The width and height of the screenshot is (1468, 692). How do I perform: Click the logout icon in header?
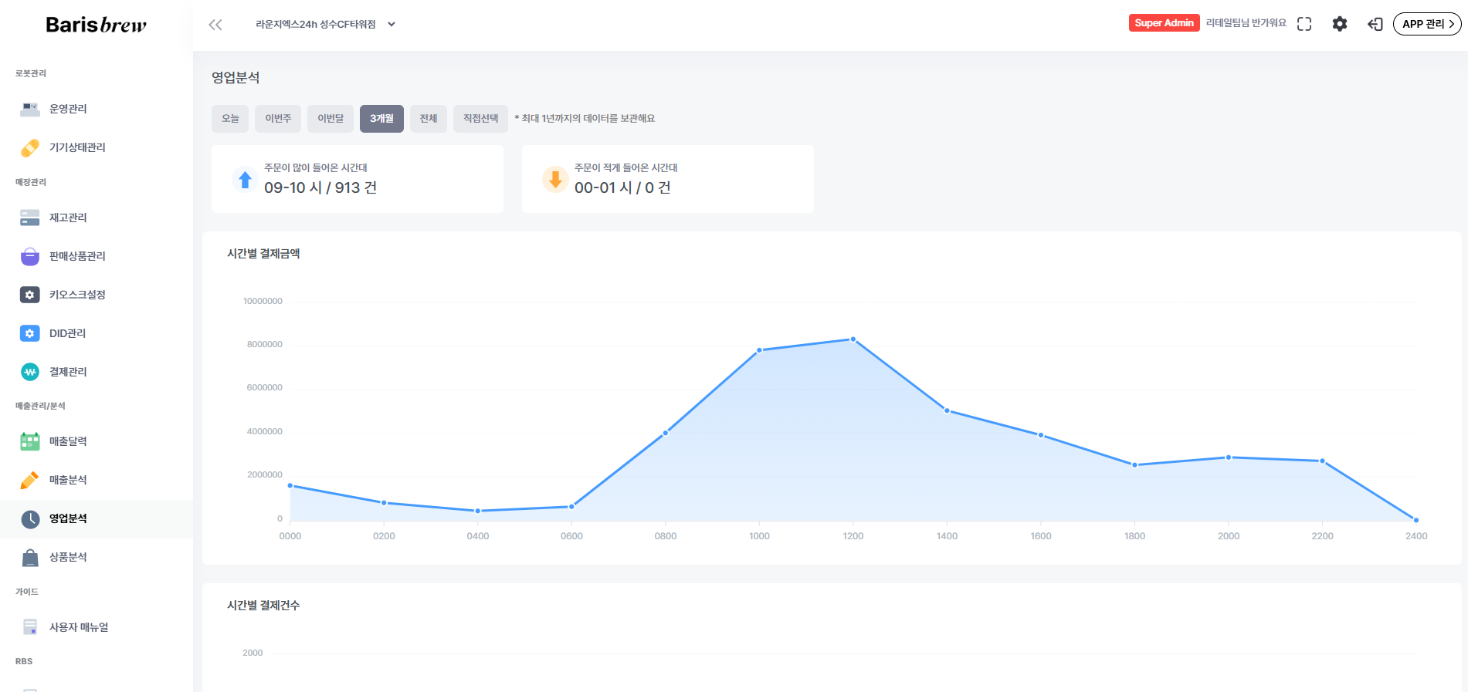click(1375, 24)
